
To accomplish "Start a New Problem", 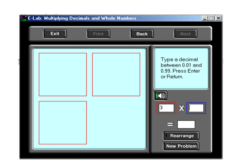I will (181, 146).
